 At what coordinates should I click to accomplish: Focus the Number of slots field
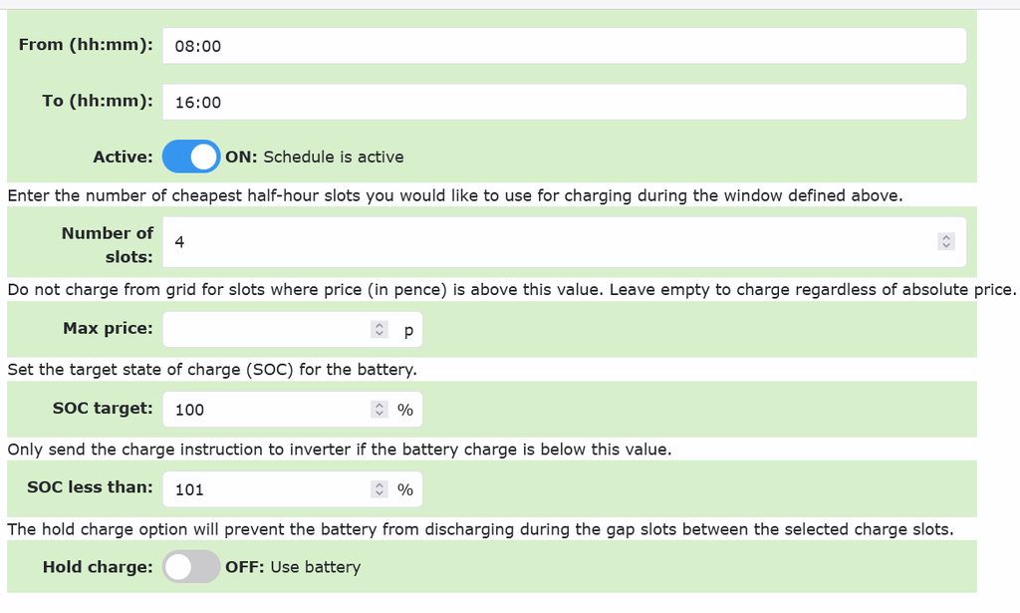pos(548,242)
